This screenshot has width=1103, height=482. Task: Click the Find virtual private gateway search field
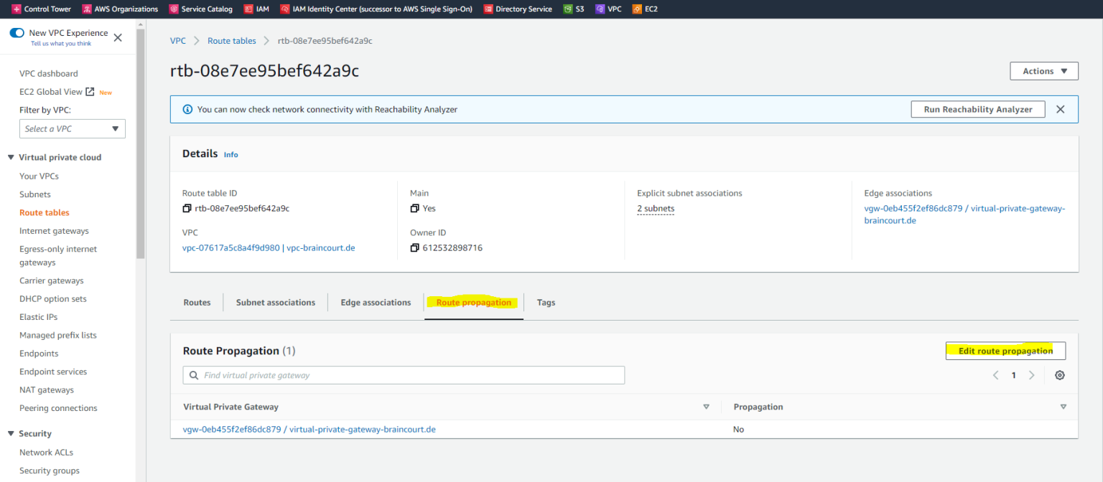(x=404, y=374)
